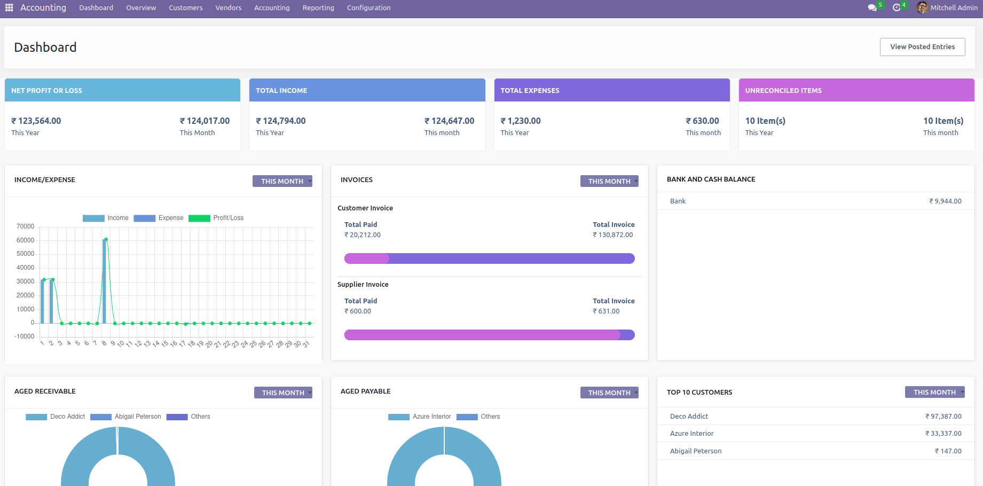Toggle Profit/Loss legend in chart
This screenshot has width=983, height=486.
(216, 218)
